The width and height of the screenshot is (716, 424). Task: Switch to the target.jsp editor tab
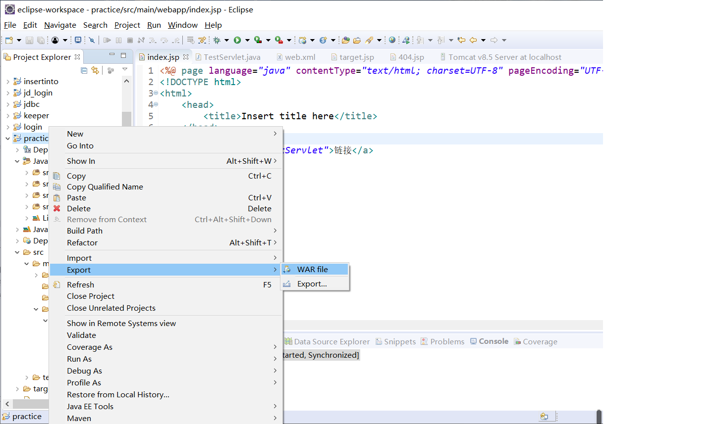tap(352, 57)
